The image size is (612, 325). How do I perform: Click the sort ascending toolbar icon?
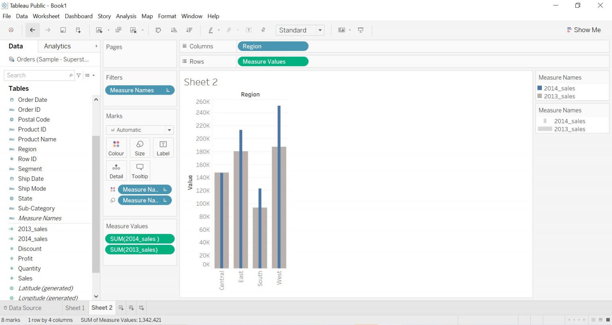click(x=174, y=30)
